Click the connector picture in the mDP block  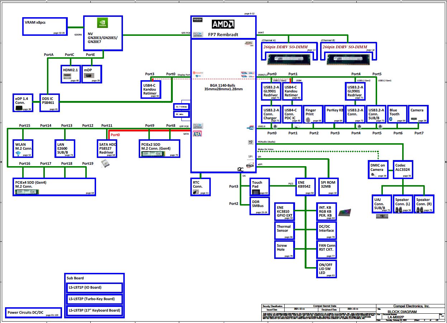(90, 76)
